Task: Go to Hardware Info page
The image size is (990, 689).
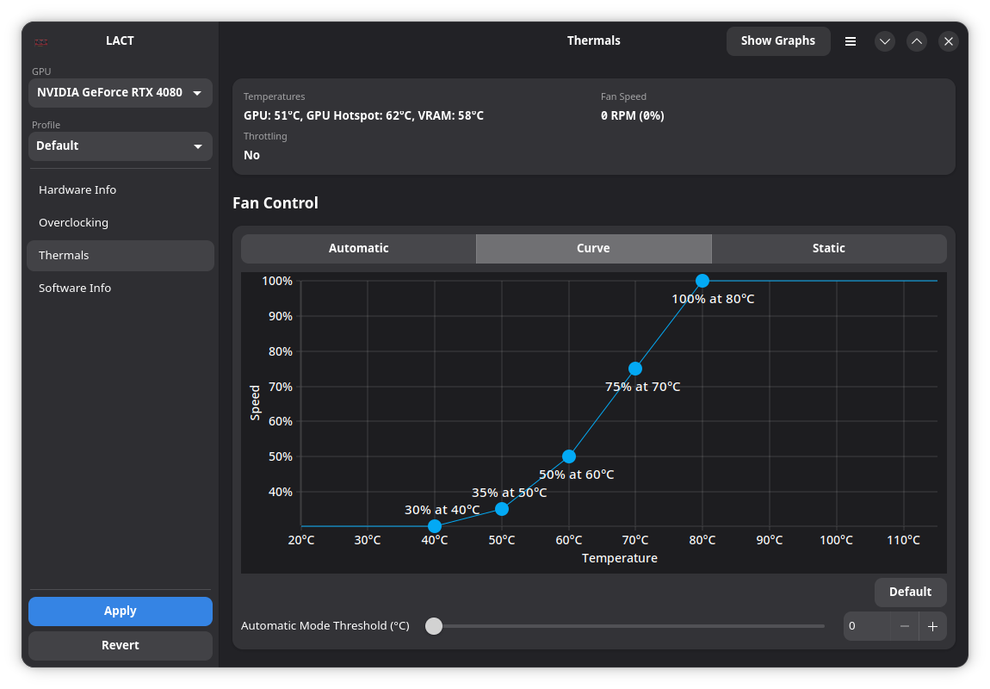Action: [x=121, y=189]
